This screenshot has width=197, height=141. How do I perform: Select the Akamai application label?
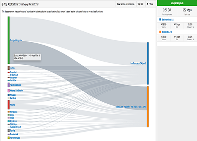pos(13,105)
